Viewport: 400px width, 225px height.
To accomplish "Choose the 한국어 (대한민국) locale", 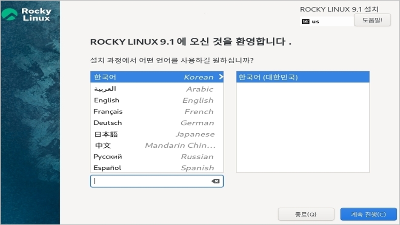I will tap(303, 77).
